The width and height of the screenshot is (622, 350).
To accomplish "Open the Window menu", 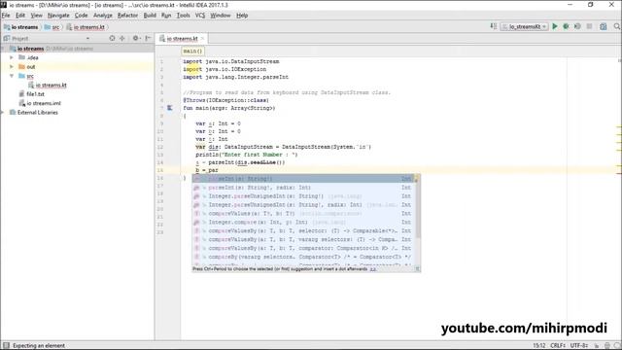I will point(221,16).
